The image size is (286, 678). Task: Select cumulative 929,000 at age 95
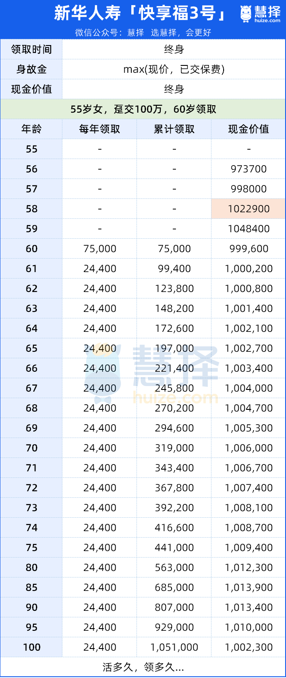(174, 627)
